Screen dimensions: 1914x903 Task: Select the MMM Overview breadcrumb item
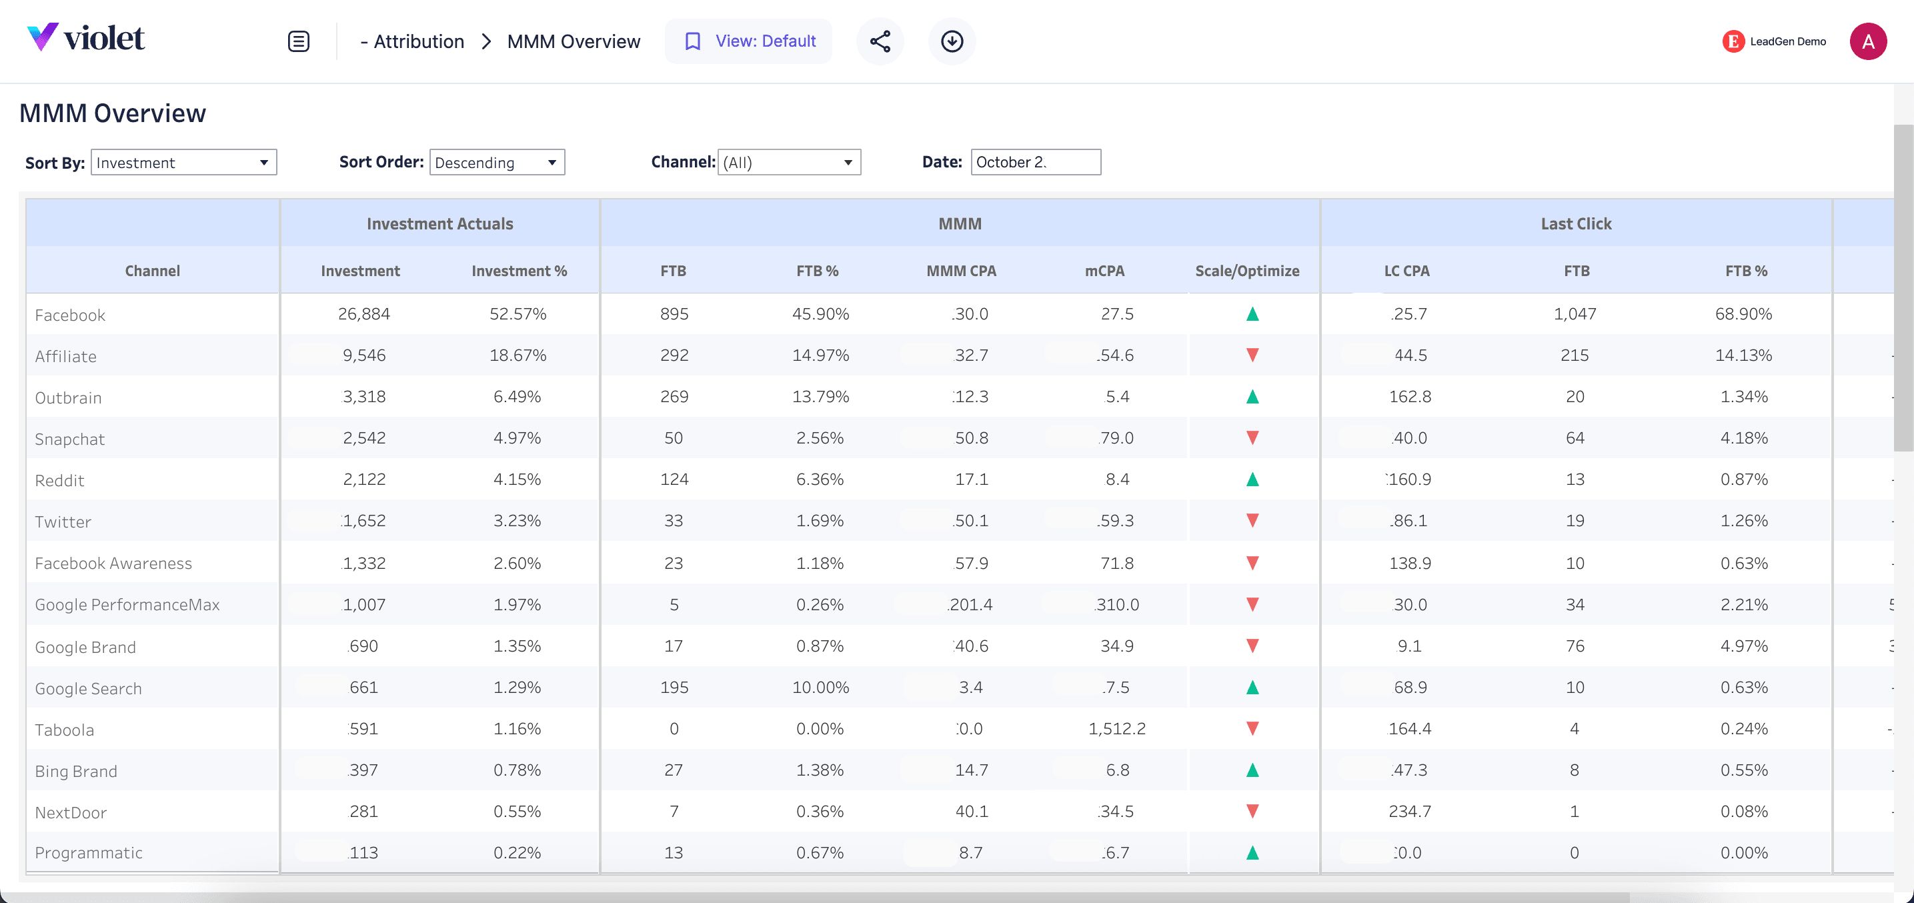573,41
